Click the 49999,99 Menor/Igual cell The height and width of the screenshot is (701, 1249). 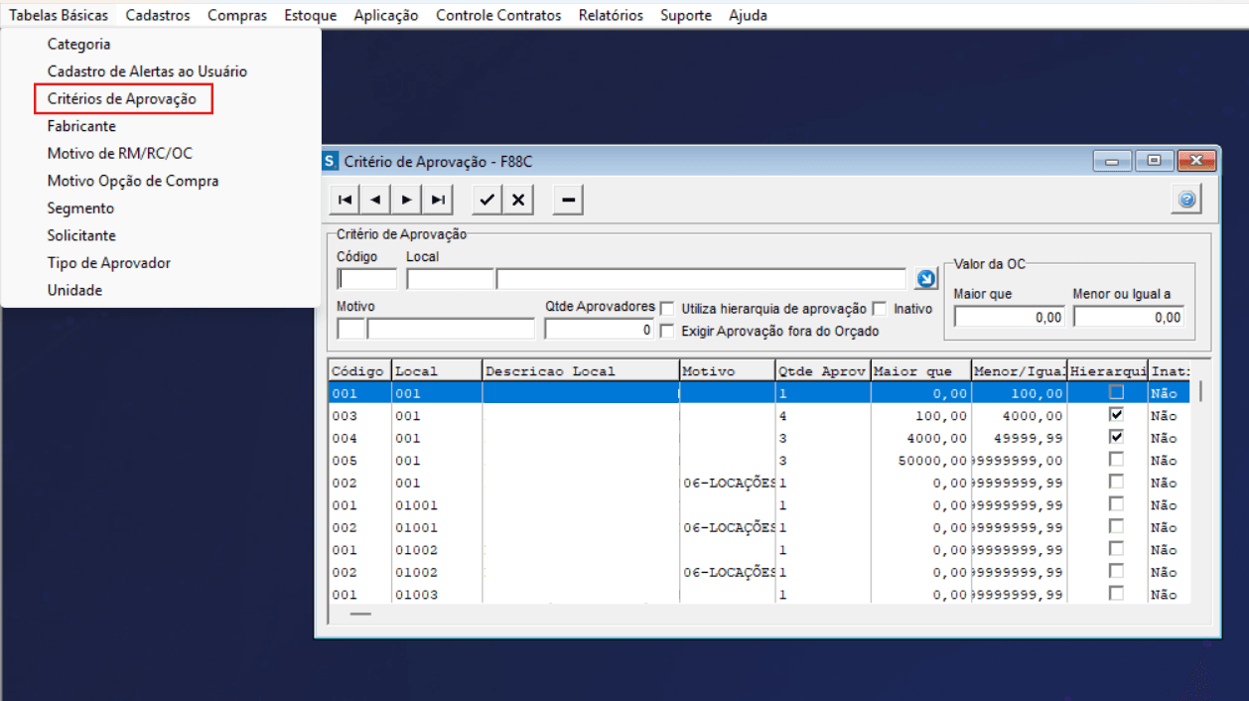pyautogui.click(x=1020, y=438)
